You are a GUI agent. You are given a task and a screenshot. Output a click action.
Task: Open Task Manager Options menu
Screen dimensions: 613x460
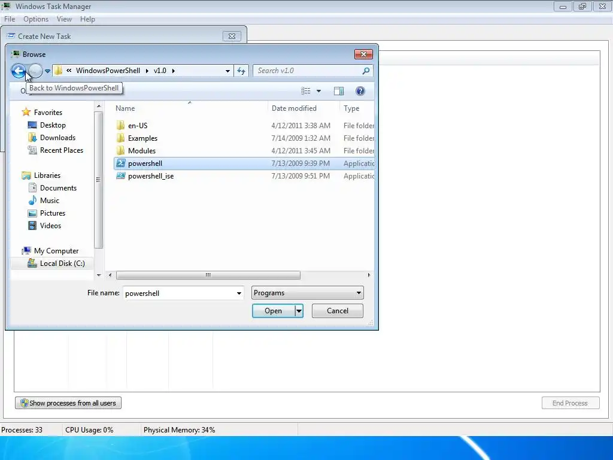click(36, 19)
